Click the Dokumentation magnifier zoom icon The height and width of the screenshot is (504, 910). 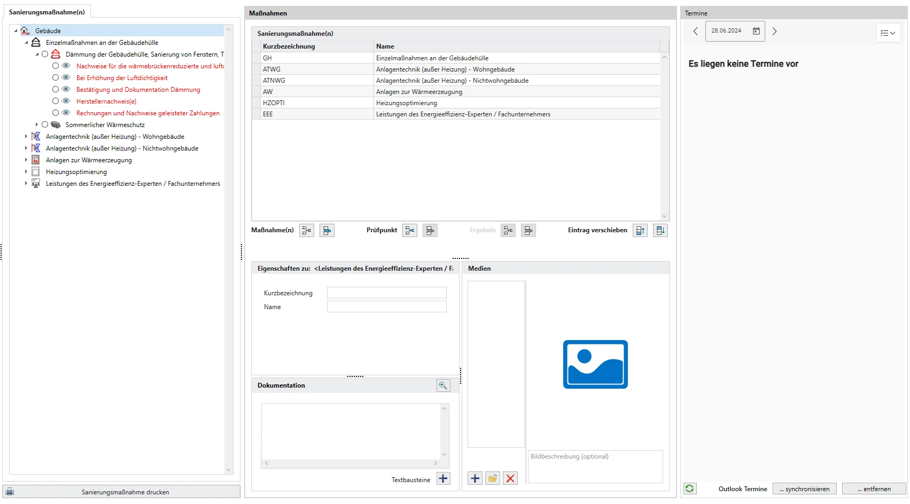(443, 385)
